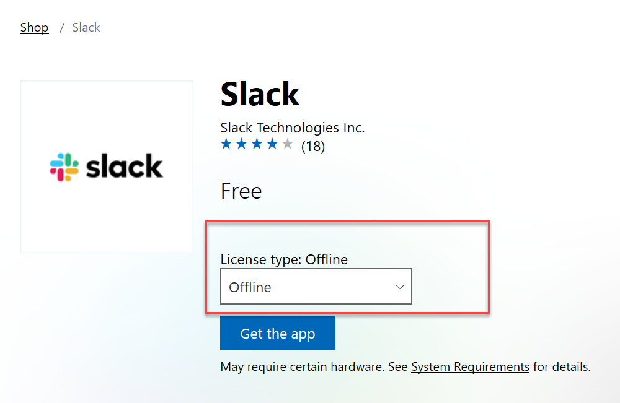Open the System Requirements link
The width and height of the screenshot is (620, 403).
point(470,366)
